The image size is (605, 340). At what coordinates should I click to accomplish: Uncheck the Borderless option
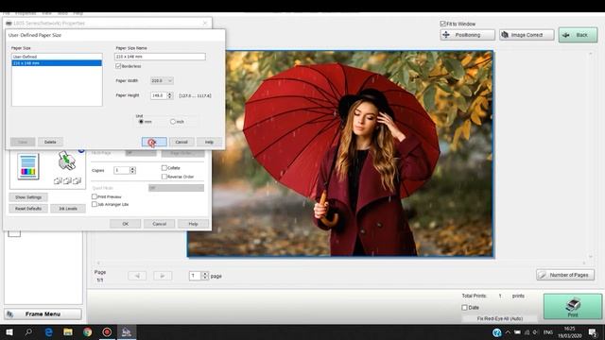[118, 66]
